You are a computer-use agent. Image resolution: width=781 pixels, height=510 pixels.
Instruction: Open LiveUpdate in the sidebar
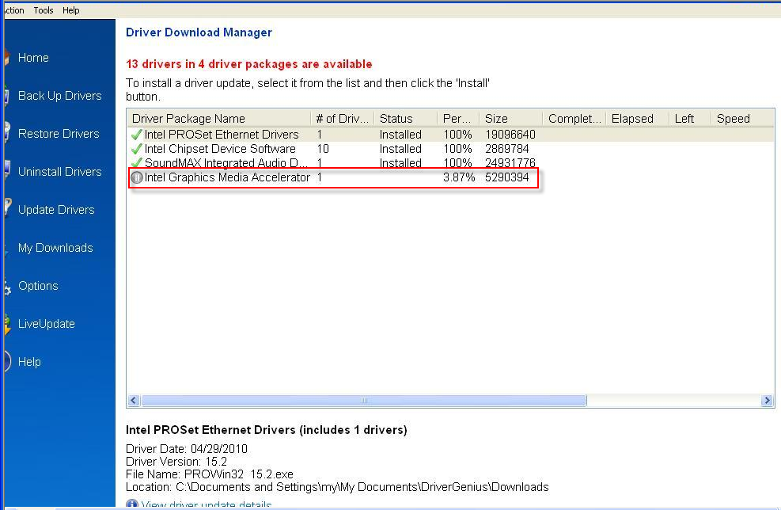[x=47, y=324]
